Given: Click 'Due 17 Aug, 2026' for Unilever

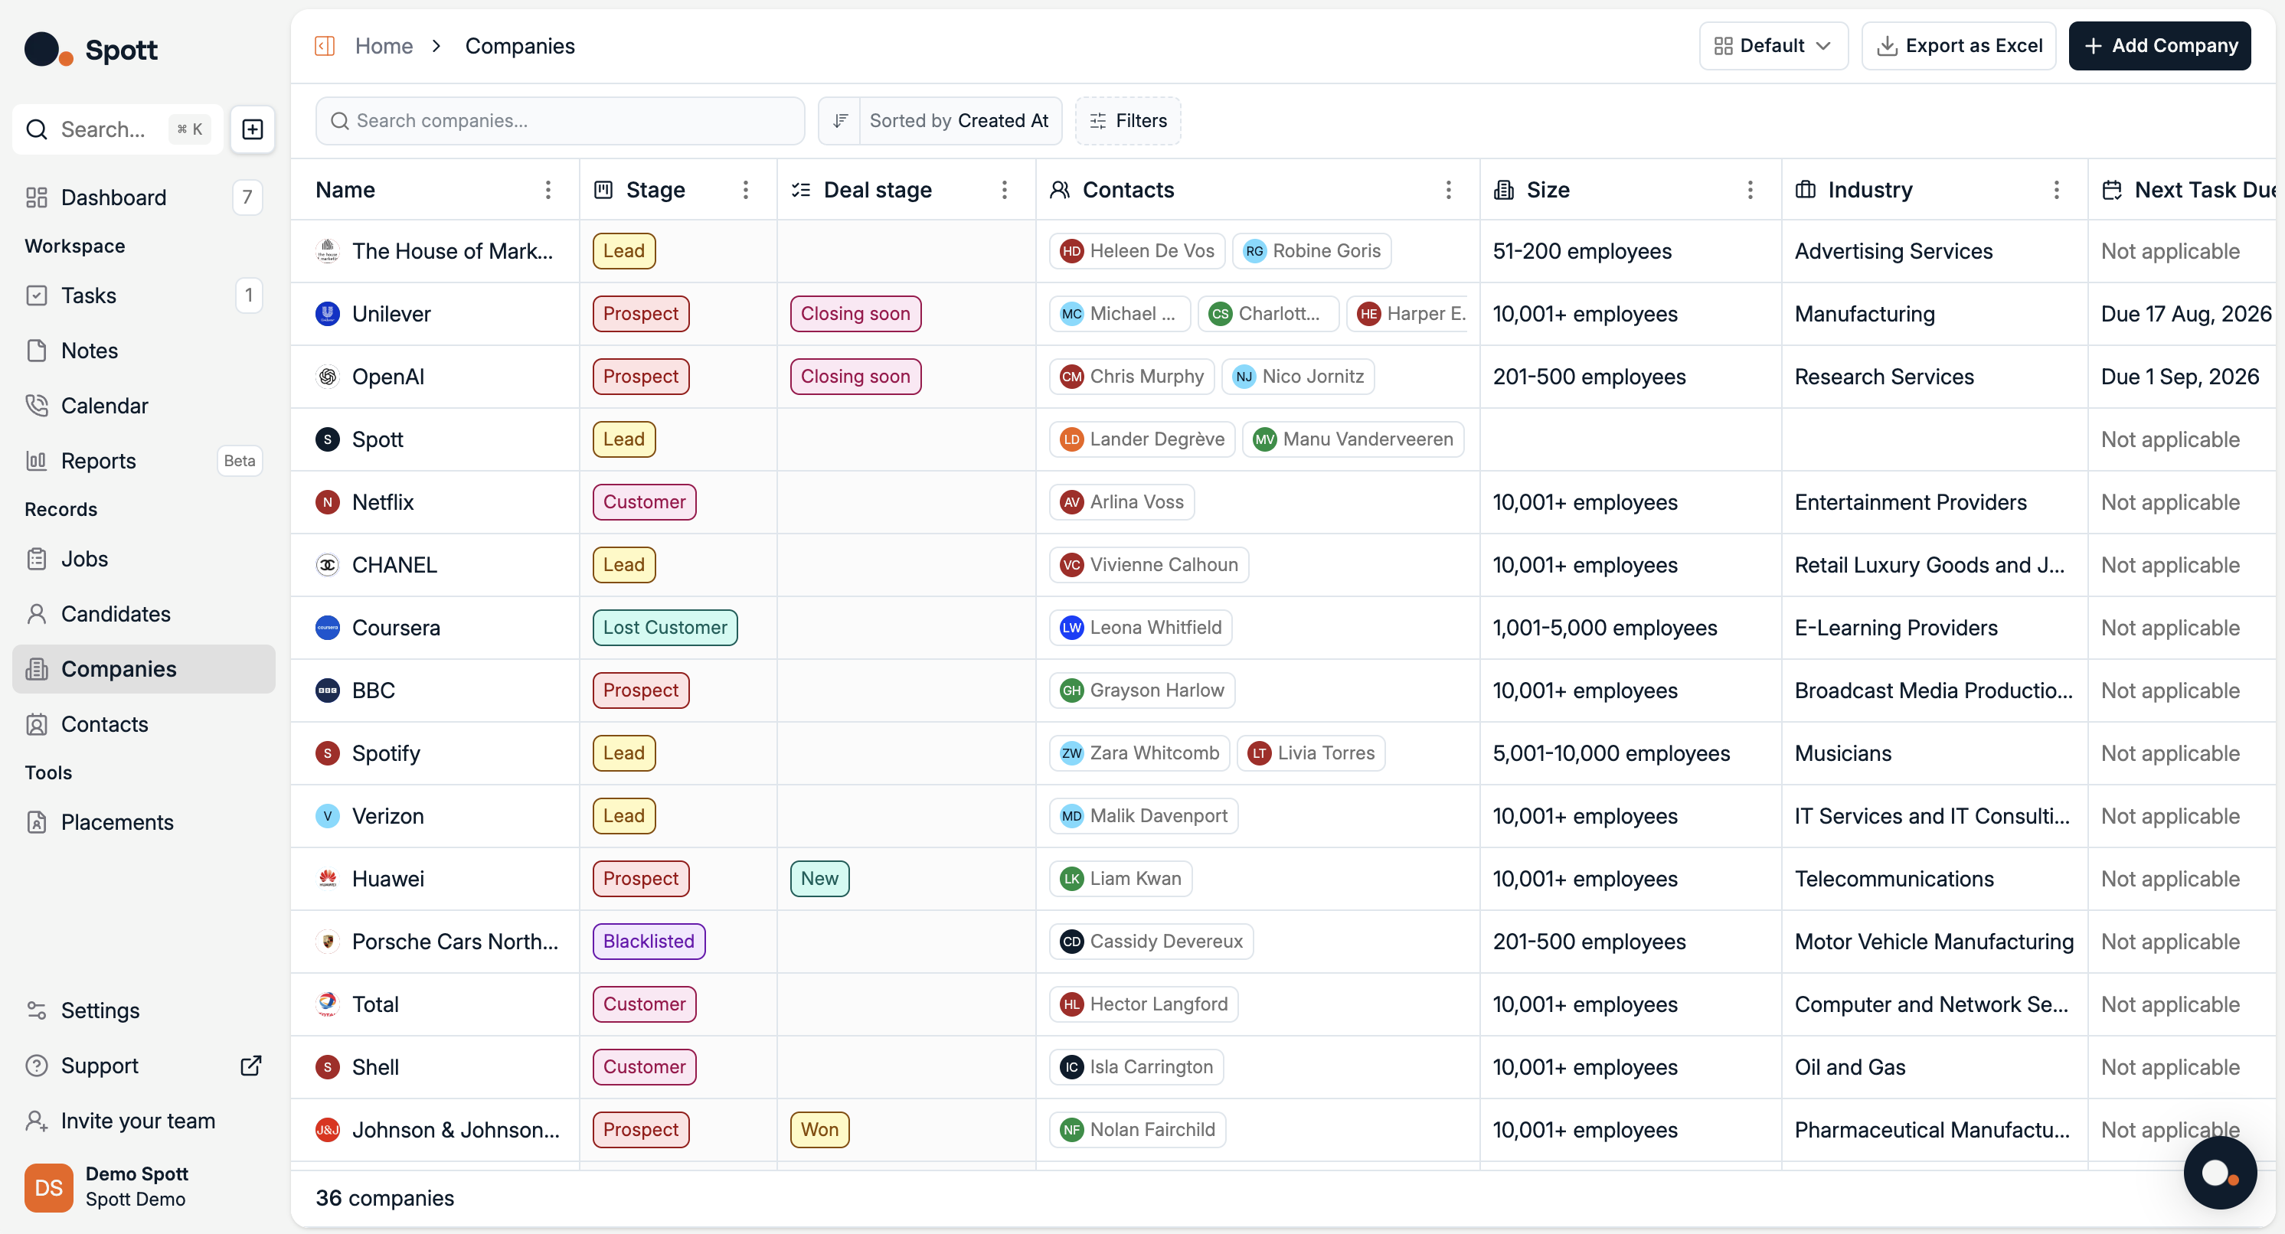Looking at the screenshot, I should click(2185, 314).
